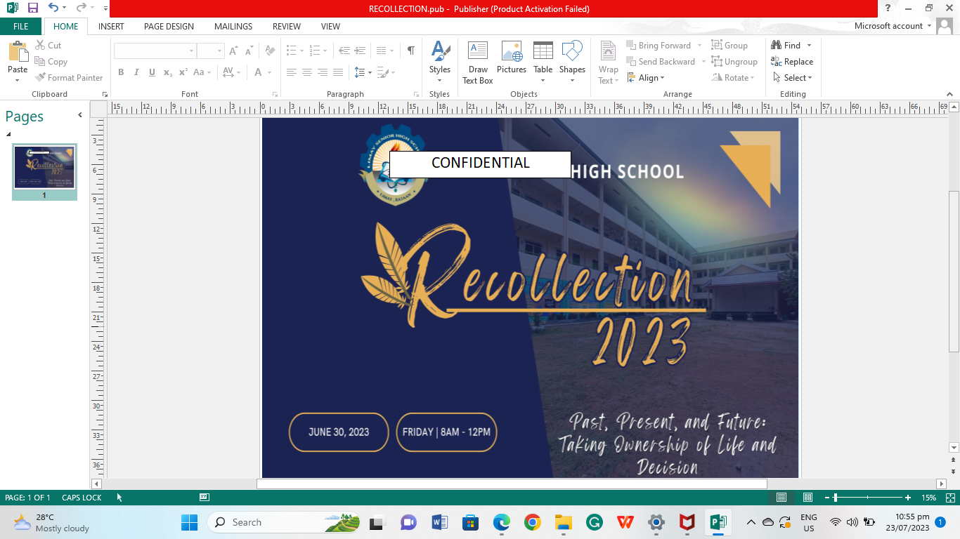Click the 15% zoom level button
This screenshot has height=539, width=960.
coord(929,498)
